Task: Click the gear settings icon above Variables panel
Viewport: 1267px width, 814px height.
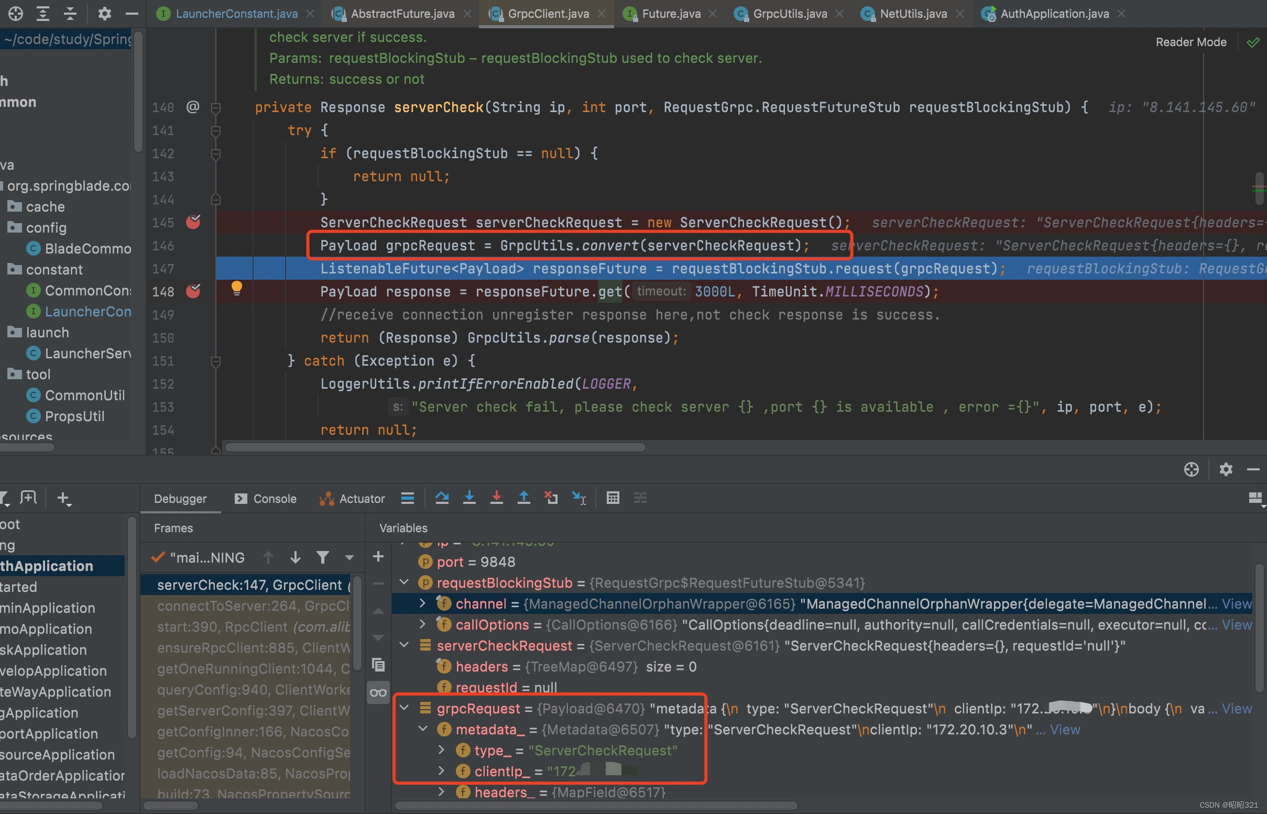Action: coord(1226,469)
